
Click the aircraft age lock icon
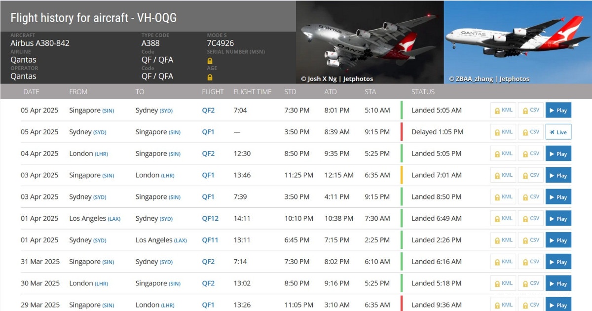click(210, 77)
